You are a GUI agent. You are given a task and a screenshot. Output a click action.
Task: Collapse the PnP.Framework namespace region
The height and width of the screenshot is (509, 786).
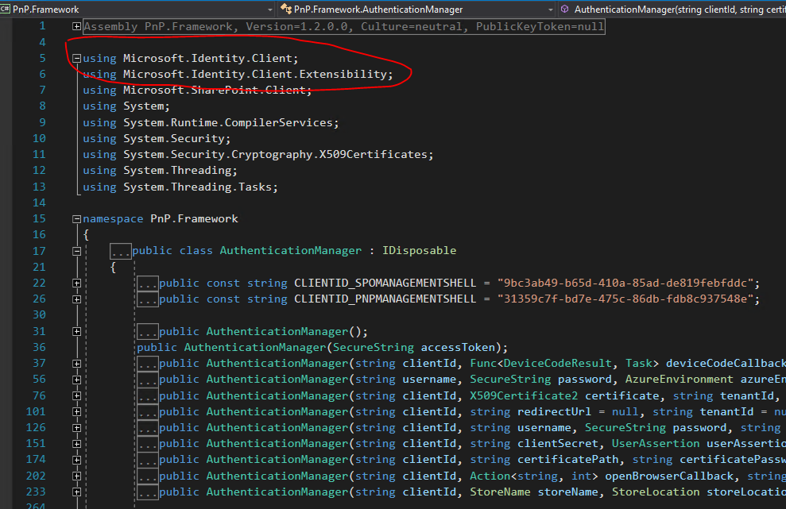[76, 218]
